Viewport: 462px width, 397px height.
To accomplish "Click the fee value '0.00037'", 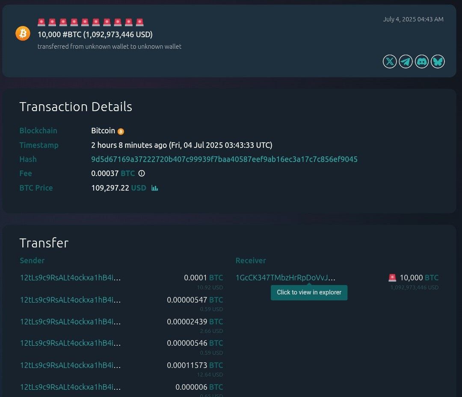I will 105,174.
